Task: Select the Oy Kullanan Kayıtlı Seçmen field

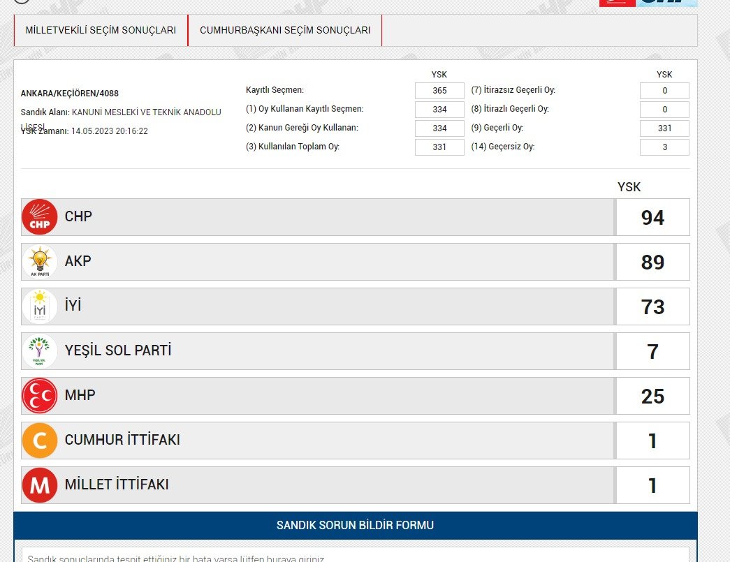Action: click(x=439, y=110)
